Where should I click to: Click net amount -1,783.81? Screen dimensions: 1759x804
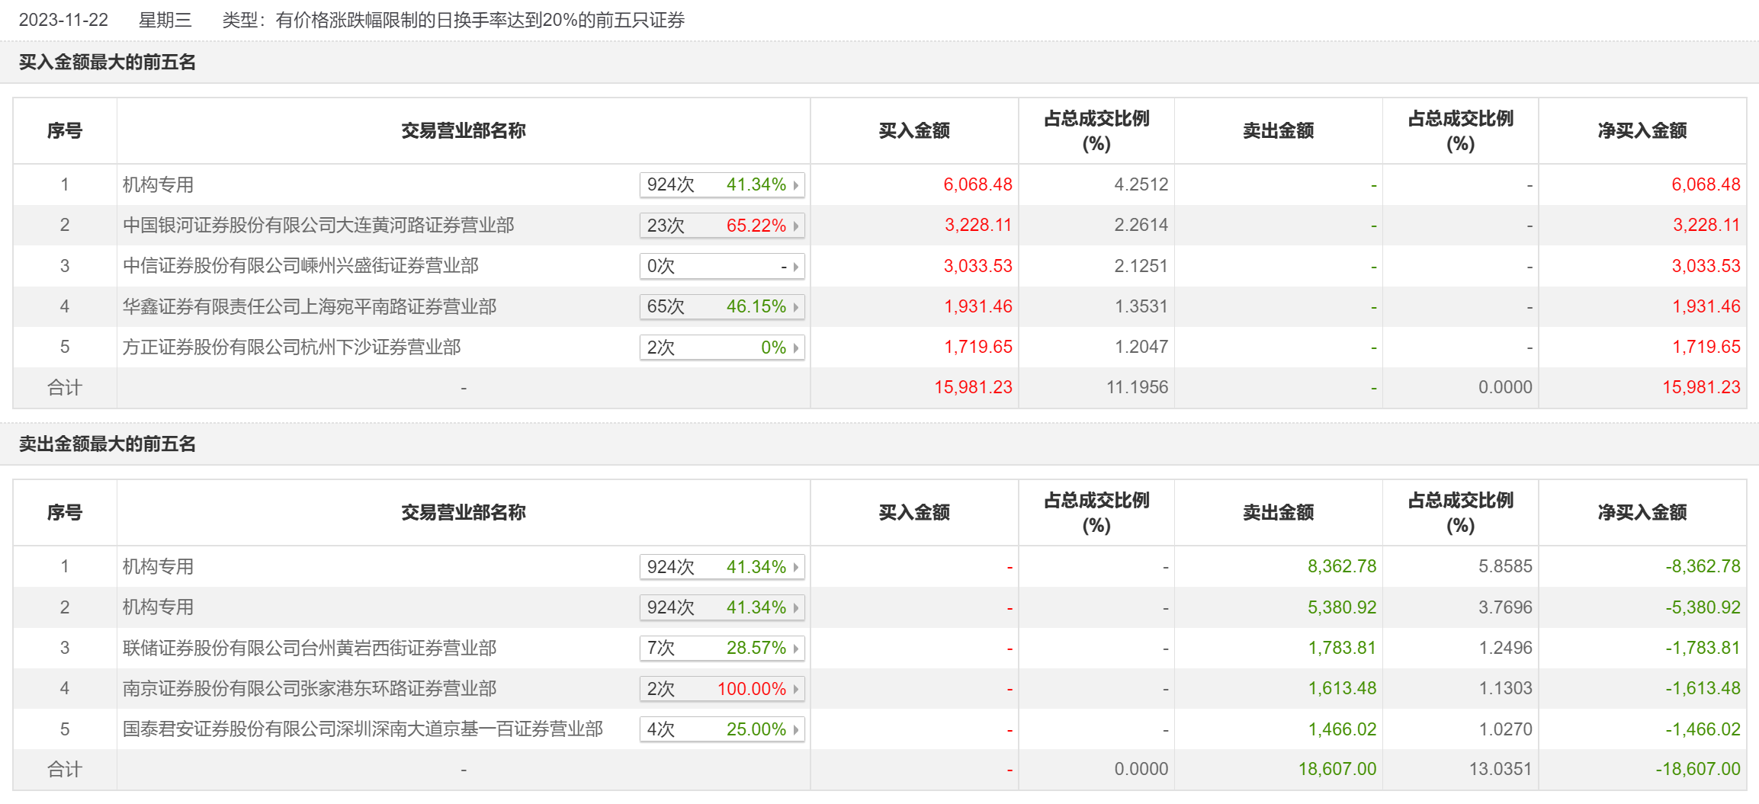pyautogui.click(x=1703, y=648)
